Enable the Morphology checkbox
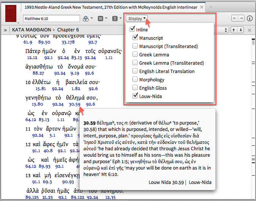The image size is (256, 201). [135, 79]
